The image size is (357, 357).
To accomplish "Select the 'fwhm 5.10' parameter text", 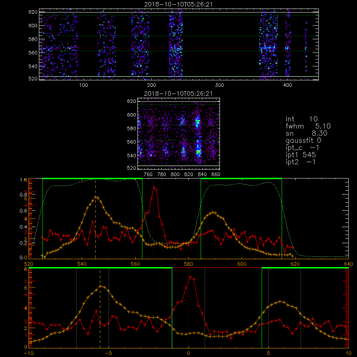I will [x=308, y=126].
